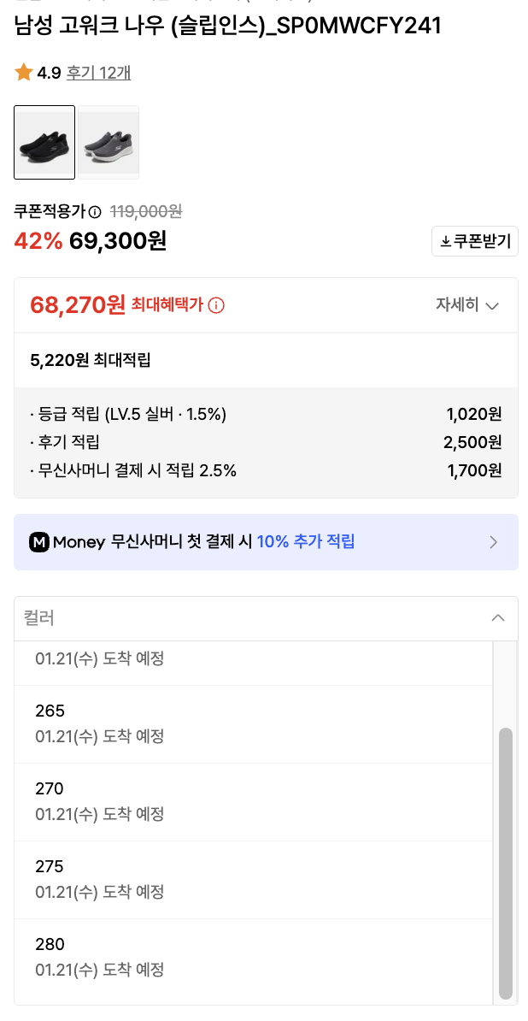Choose size 270 from the list
The width and height of the screenshot is (528, 1021).
point(50,788)
